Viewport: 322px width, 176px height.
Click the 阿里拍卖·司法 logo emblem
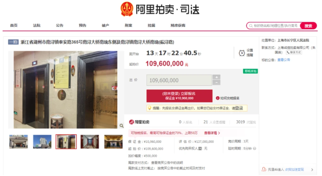click(127, 9)
